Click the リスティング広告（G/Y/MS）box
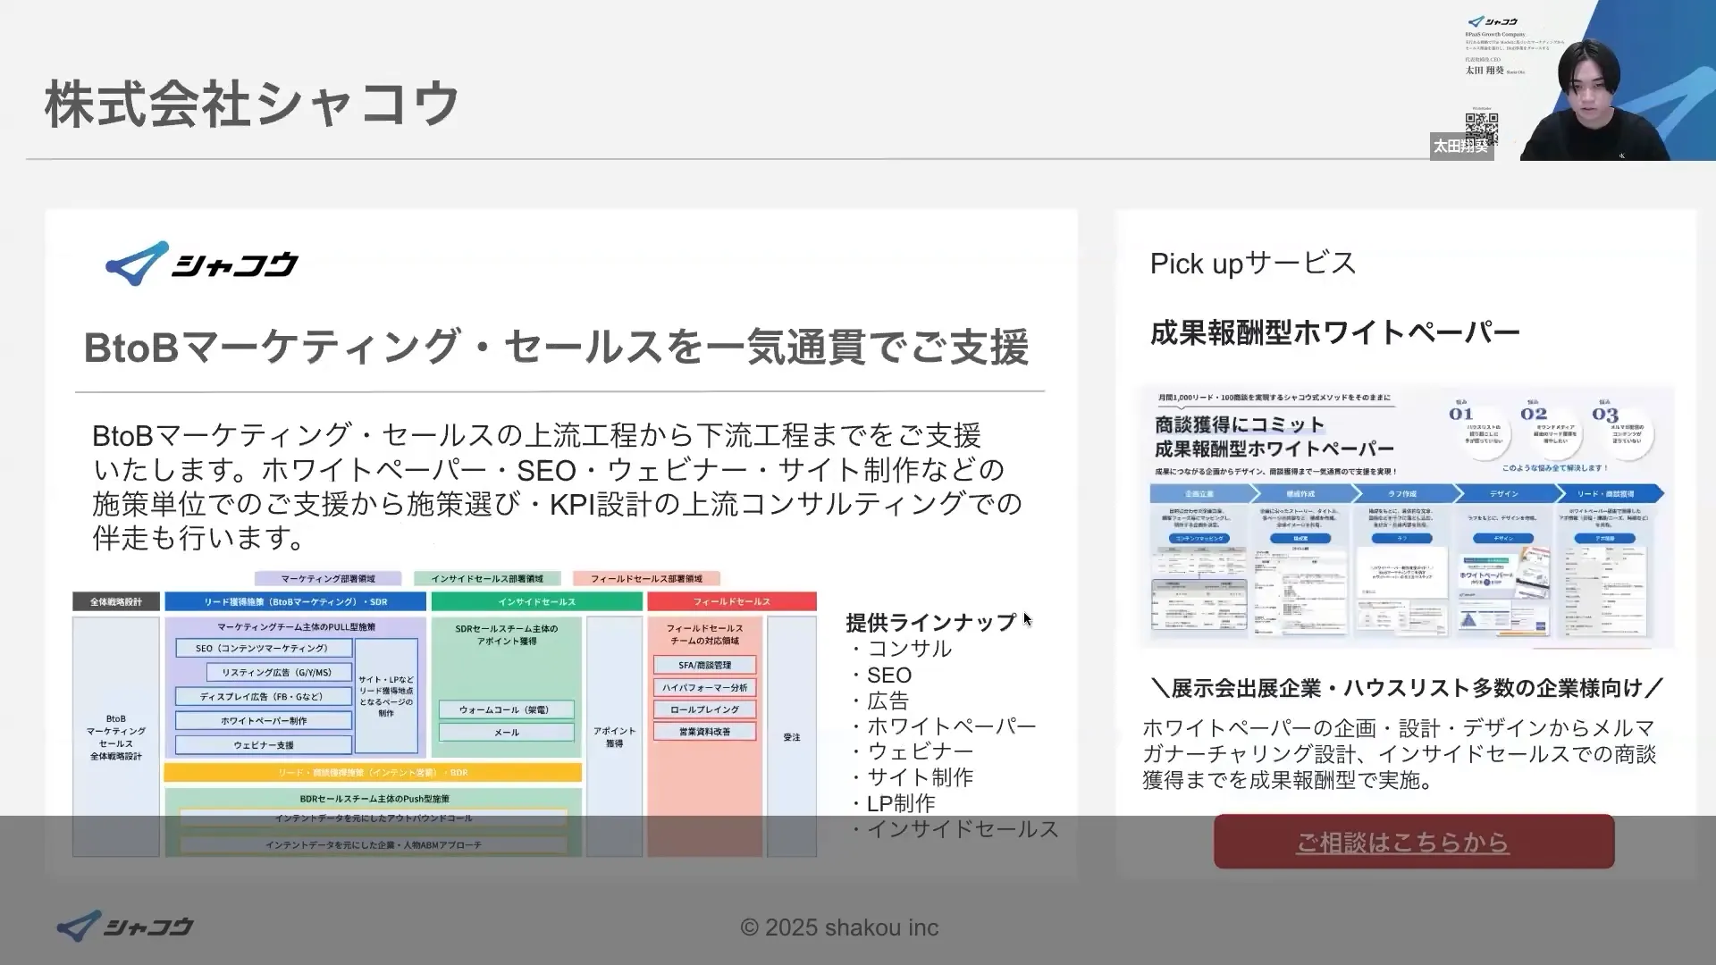This screenshot has height=965, width=1716. [x=277, y=672]
